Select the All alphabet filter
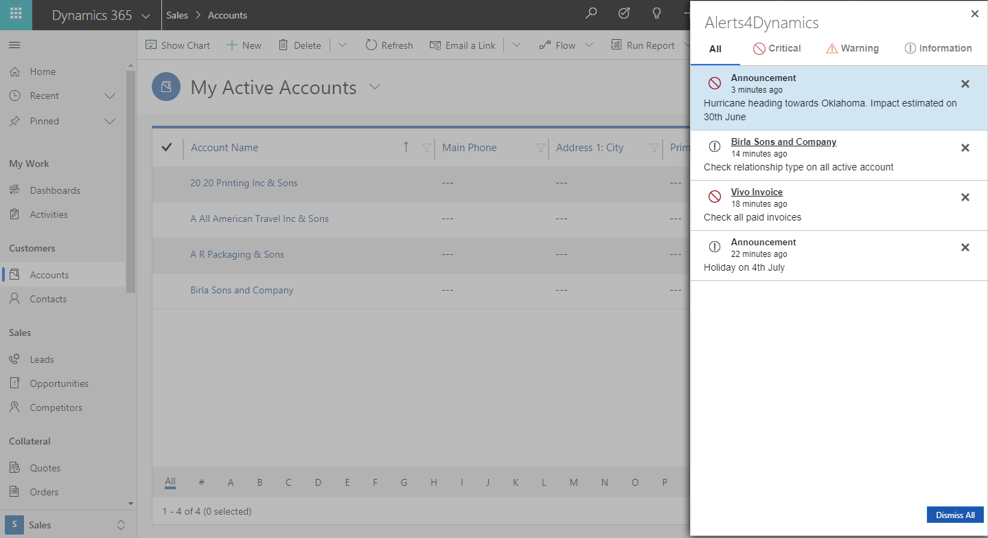Image resolution: width=988 pixels, height=538 pixels. pyautogui.click(x=170, y=482)
